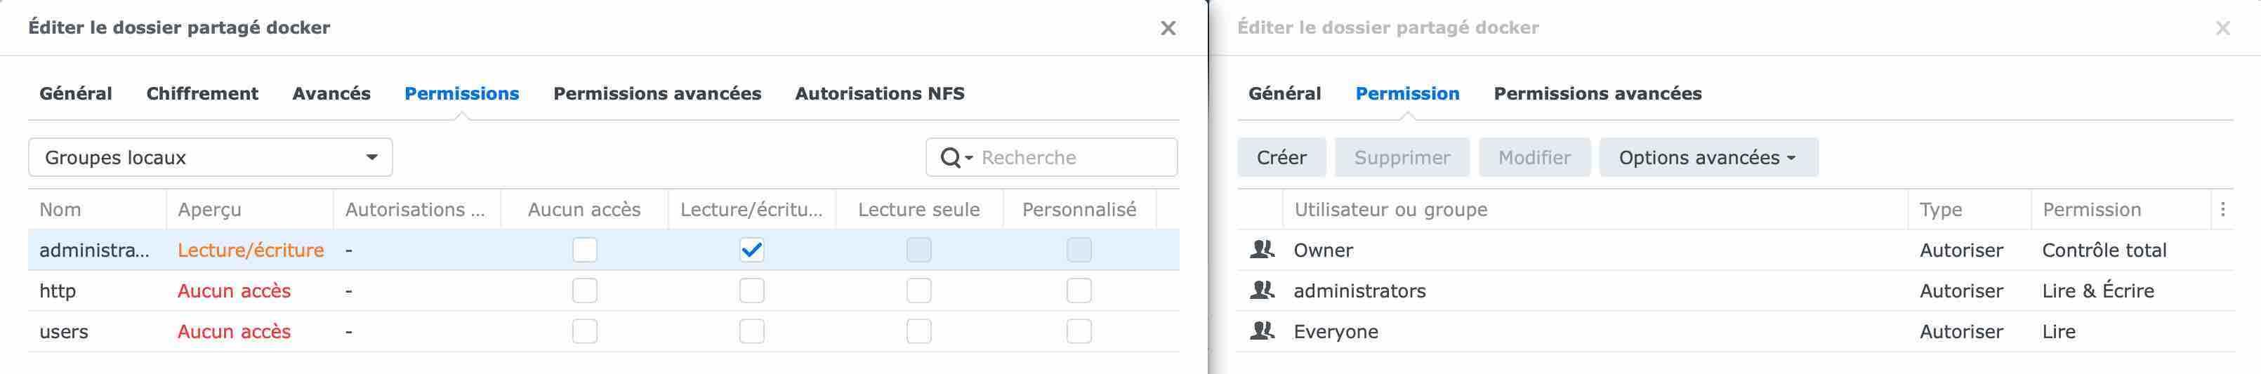Uncheck Lecture/écriture for administrators
The height and width of the screenshot is (374, 2261).
tap(752, 251)
